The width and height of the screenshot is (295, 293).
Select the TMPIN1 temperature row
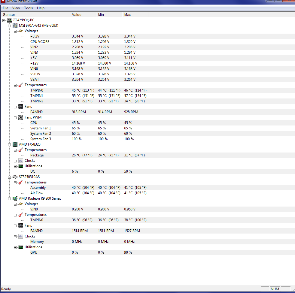coord(162,96)
